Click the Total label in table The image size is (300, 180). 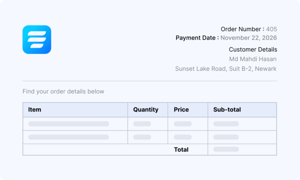tap(181, 150)
